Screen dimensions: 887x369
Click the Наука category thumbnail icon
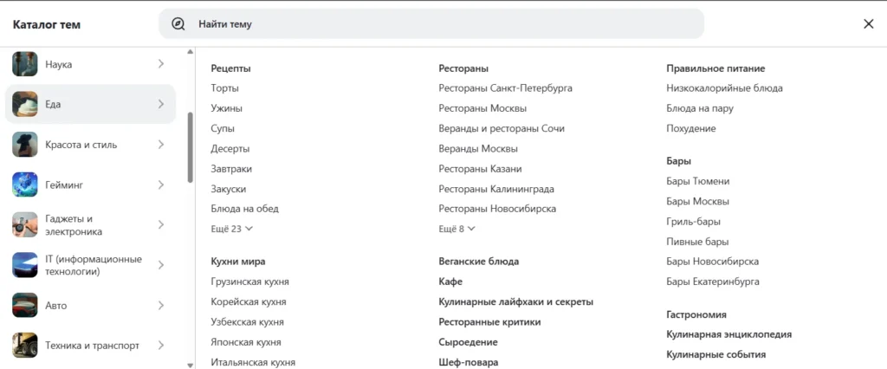click(25, 64)
